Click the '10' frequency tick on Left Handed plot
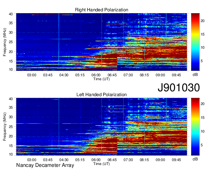 11,154
